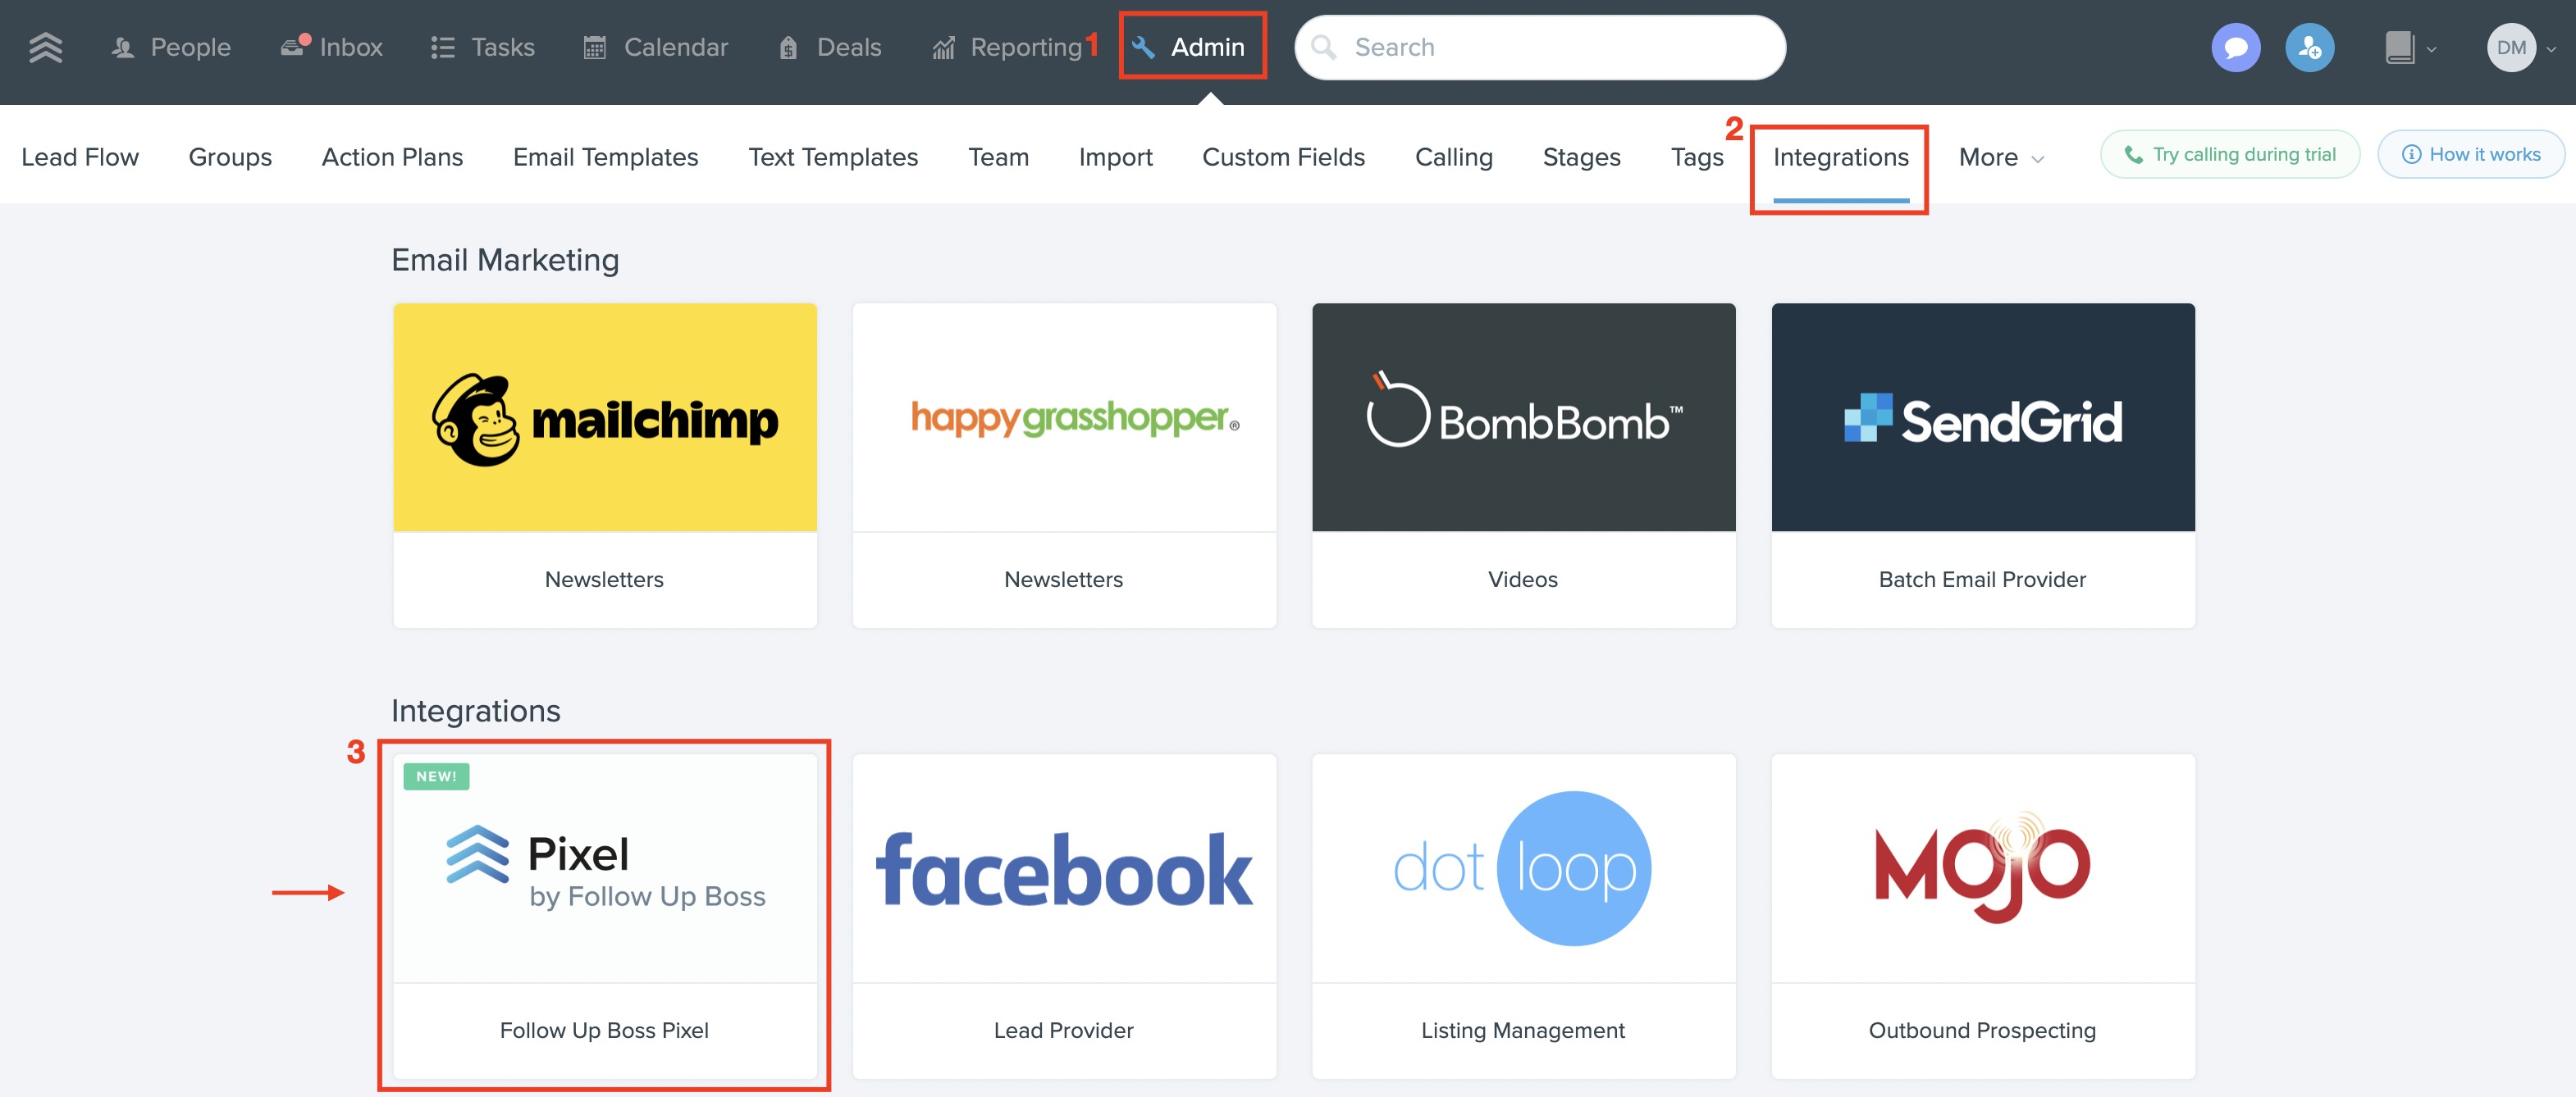Image resolution: width=2576 pixels, height=1097 pixels.
Task: Open the Custom Fields tab
Action: click(x=1283, y=157)
